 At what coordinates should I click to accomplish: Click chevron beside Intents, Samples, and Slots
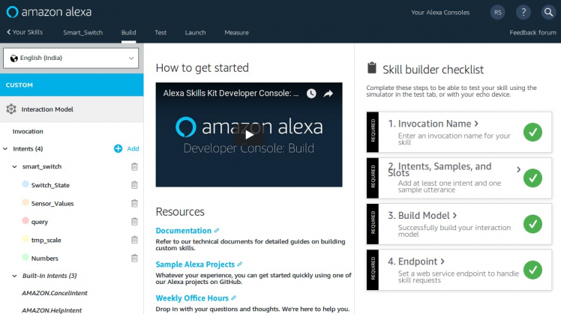pyautogui.click(x=518, y=169)
